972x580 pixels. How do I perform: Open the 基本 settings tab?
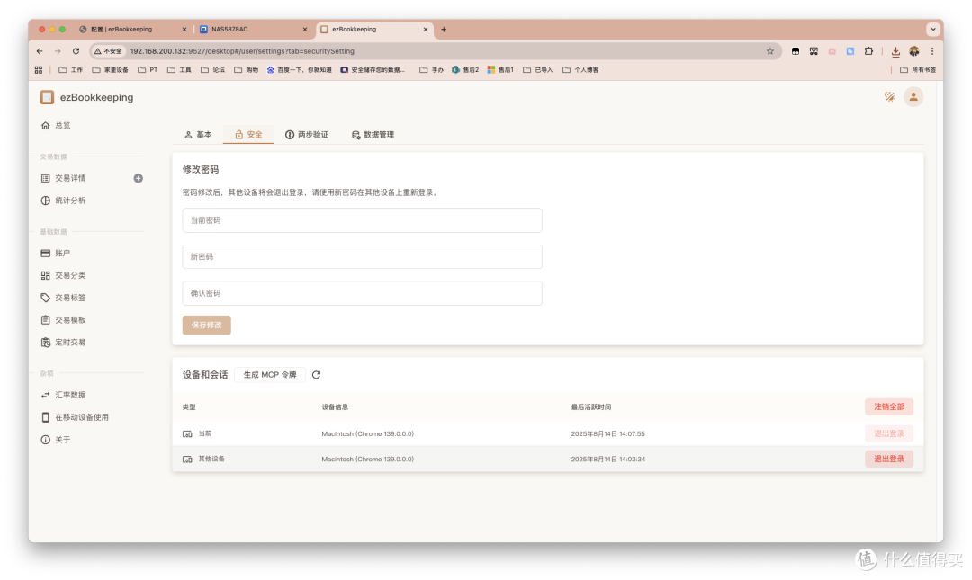coord(199,134)
